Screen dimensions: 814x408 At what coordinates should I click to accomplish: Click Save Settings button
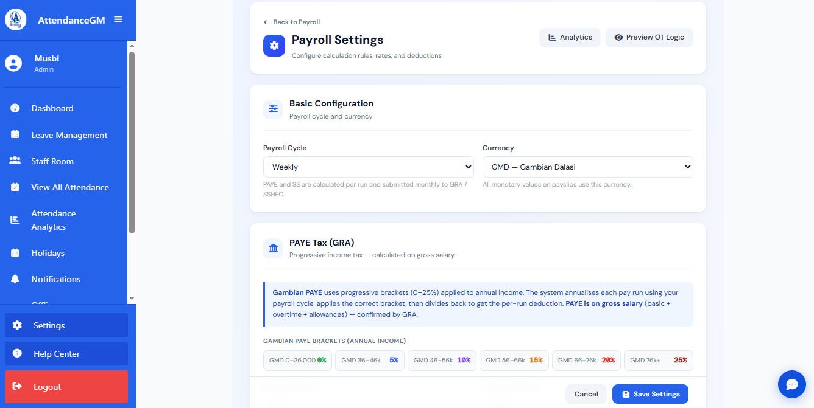point(650,394)
